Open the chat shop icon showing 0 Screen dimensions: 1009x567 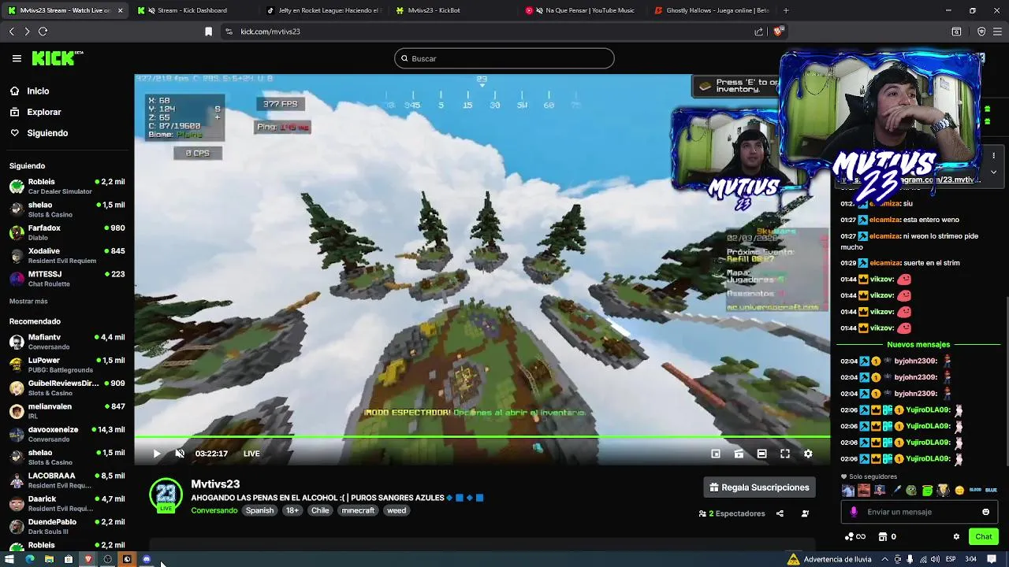(887, 536)
